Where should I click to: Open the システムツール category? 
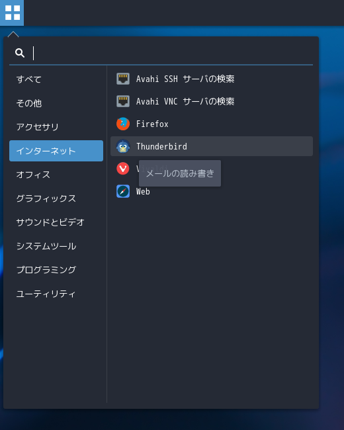pos(56,246)
